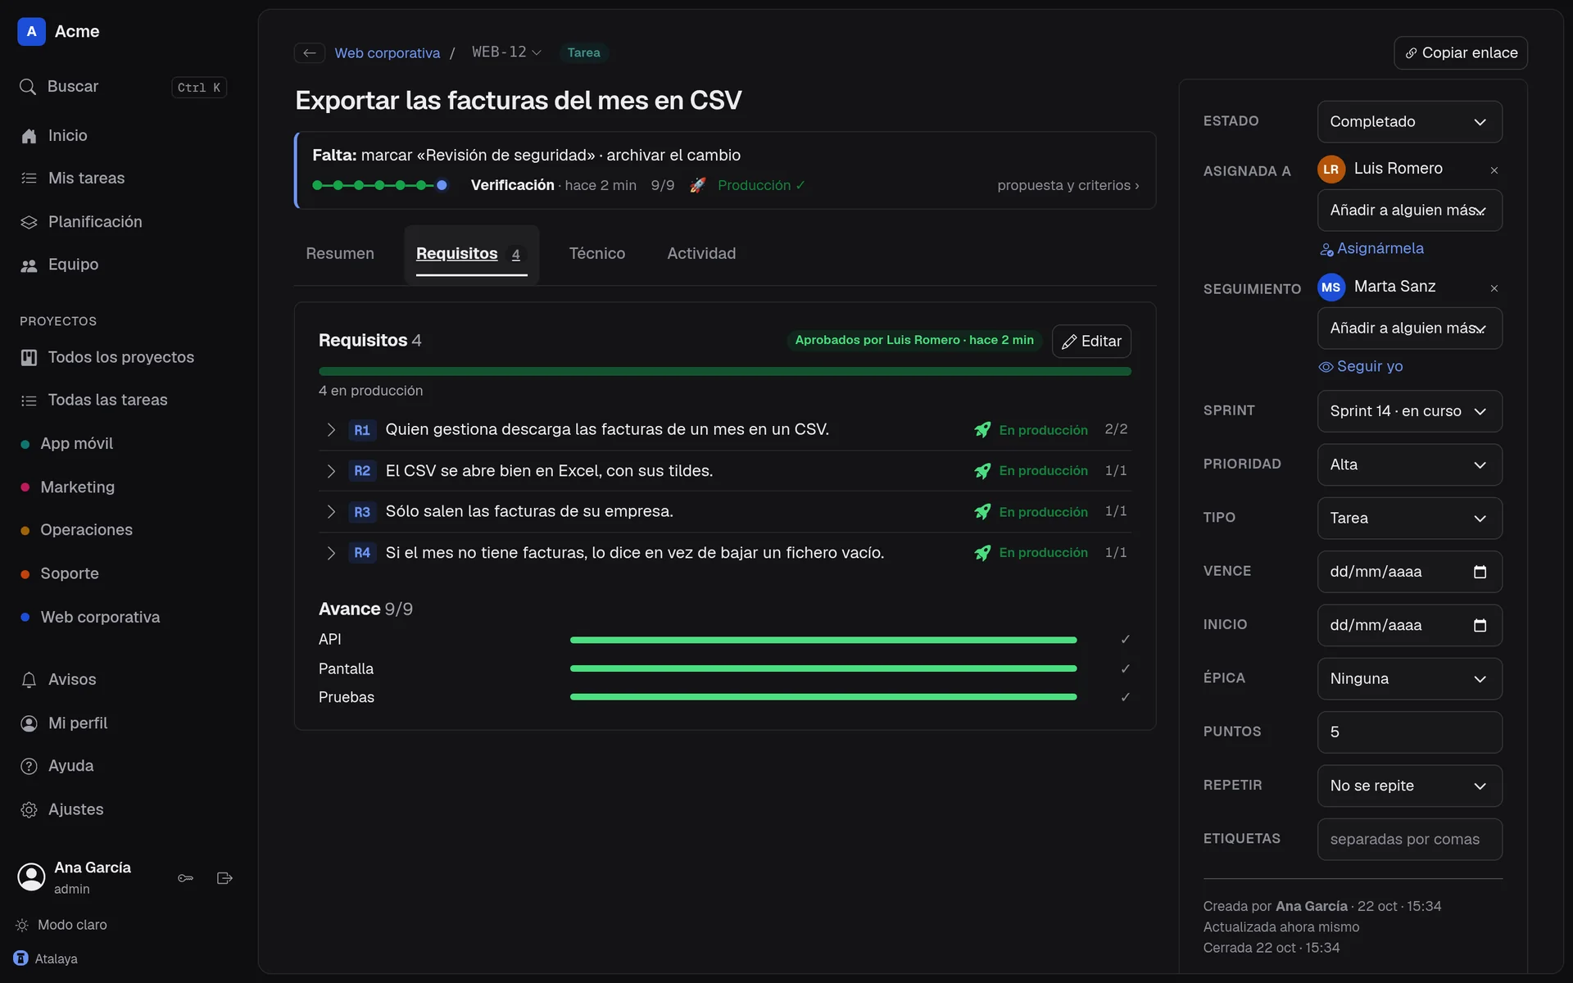Open the Épica Ninguna dropdown
The image size is (1573, 983).
pyautogui.click(x=1409, y=678)
